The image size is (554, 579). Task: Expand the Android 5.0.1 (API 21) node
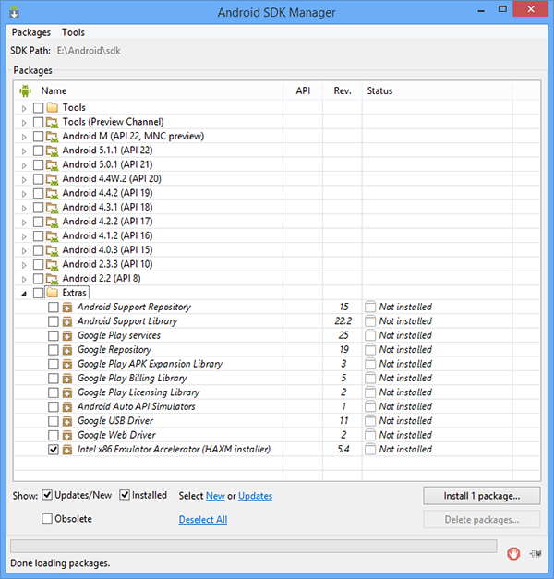coord(24,165)
